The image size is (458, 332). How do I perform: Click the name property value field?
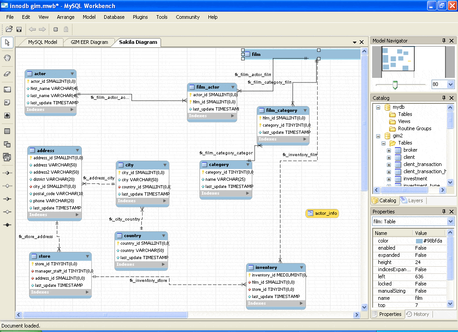click(429, 298)
